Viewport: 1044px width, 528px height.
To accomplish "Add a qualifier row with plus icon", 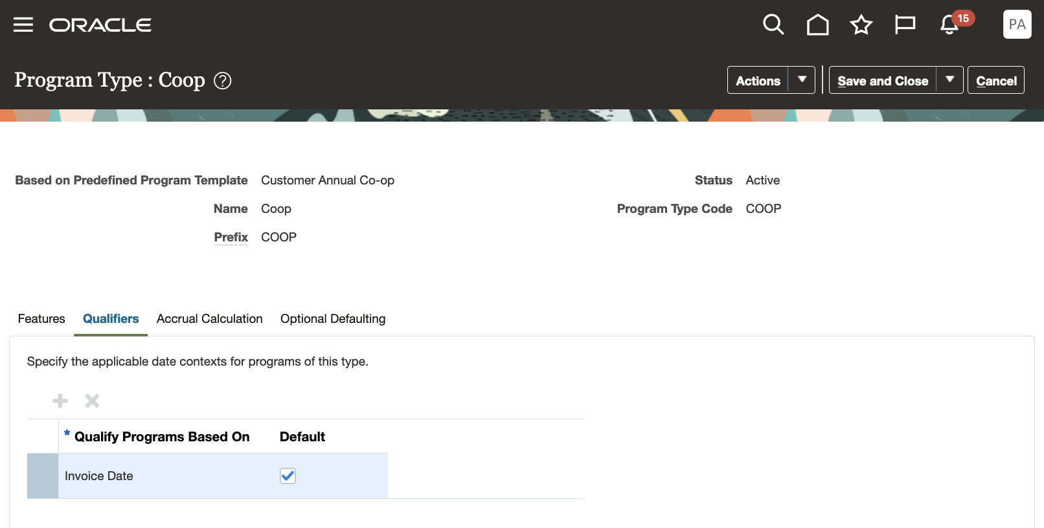I will (x=60, y=401).
